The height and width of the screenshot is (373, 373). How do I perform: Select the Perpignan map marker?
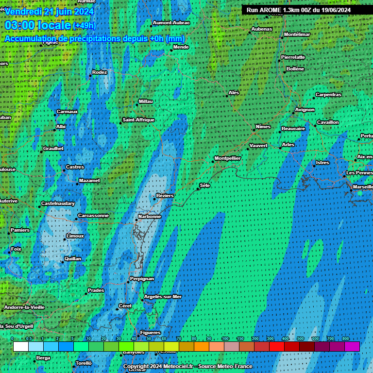point(128,282)
